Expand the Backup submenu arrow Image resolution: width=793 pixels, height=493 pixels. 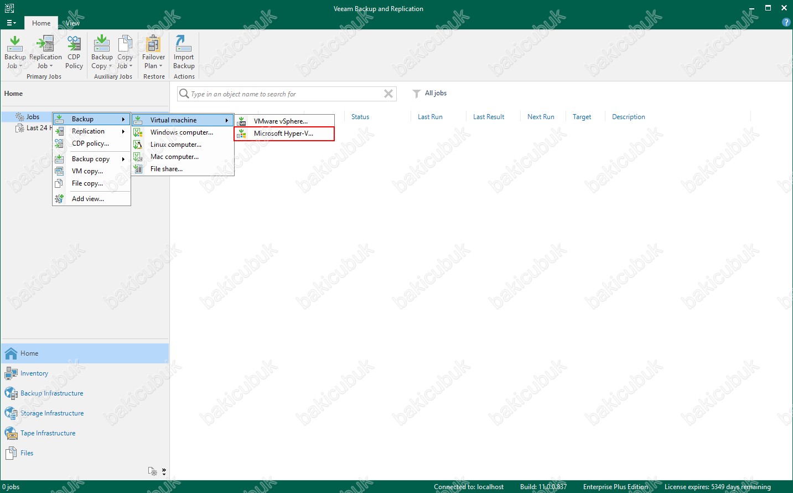click(x=123, y=120)
